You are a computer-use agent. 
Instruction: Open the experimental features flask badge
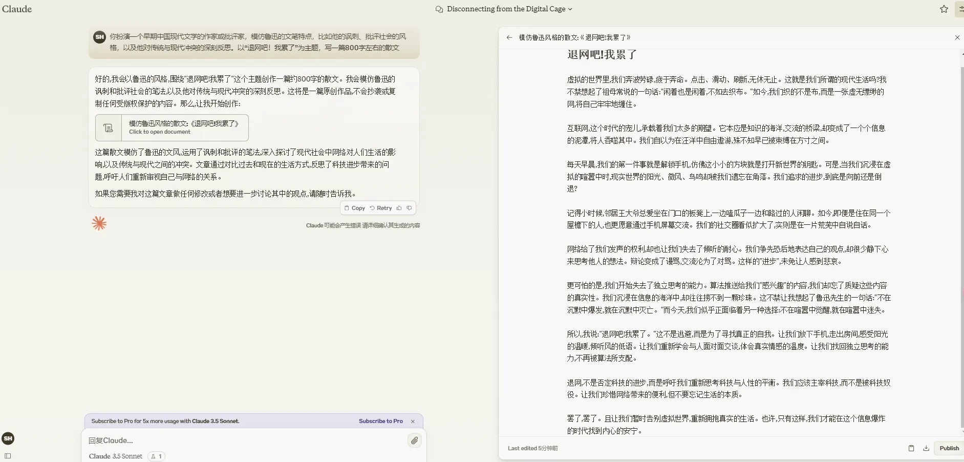pyautogui.click(x=156, y=456)
